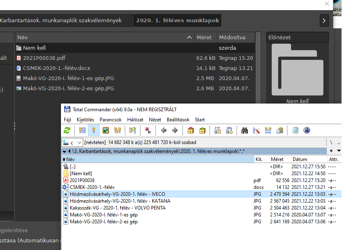
Task: Open the drive c dropdown
Action: (72, 142)
